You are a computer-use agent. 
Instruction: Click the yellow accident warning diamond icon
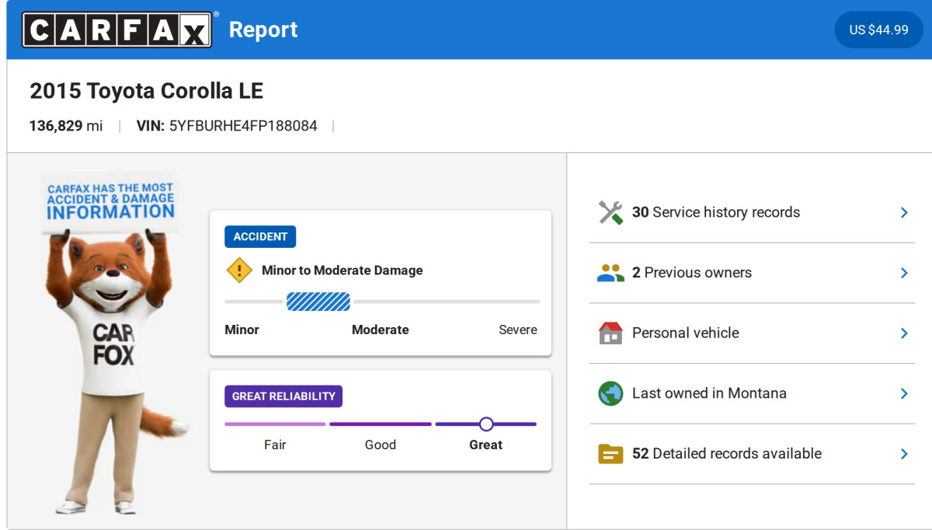point(239,270)
